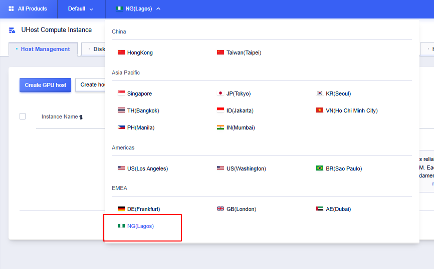
Task: Click the Germany flag icon
Action: click(121, 208)
